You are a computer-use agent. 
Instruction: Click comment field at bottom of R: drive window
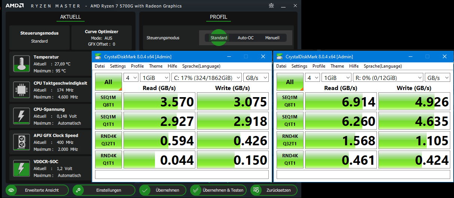[x=363, y=174]
